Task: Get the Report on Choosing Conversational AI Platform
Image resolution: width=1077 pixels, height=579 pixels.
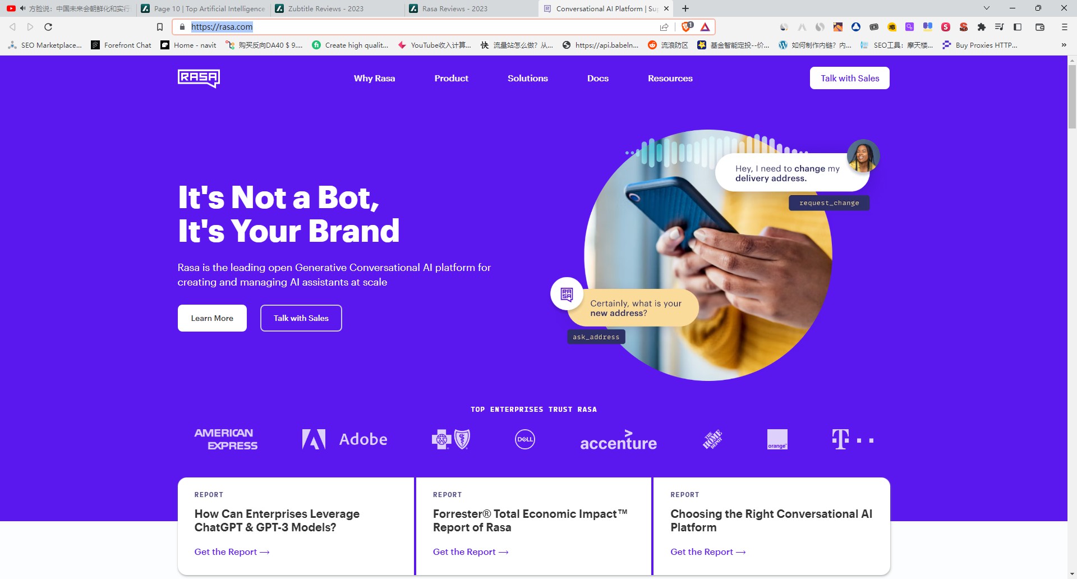Action: tap(708, 552)
